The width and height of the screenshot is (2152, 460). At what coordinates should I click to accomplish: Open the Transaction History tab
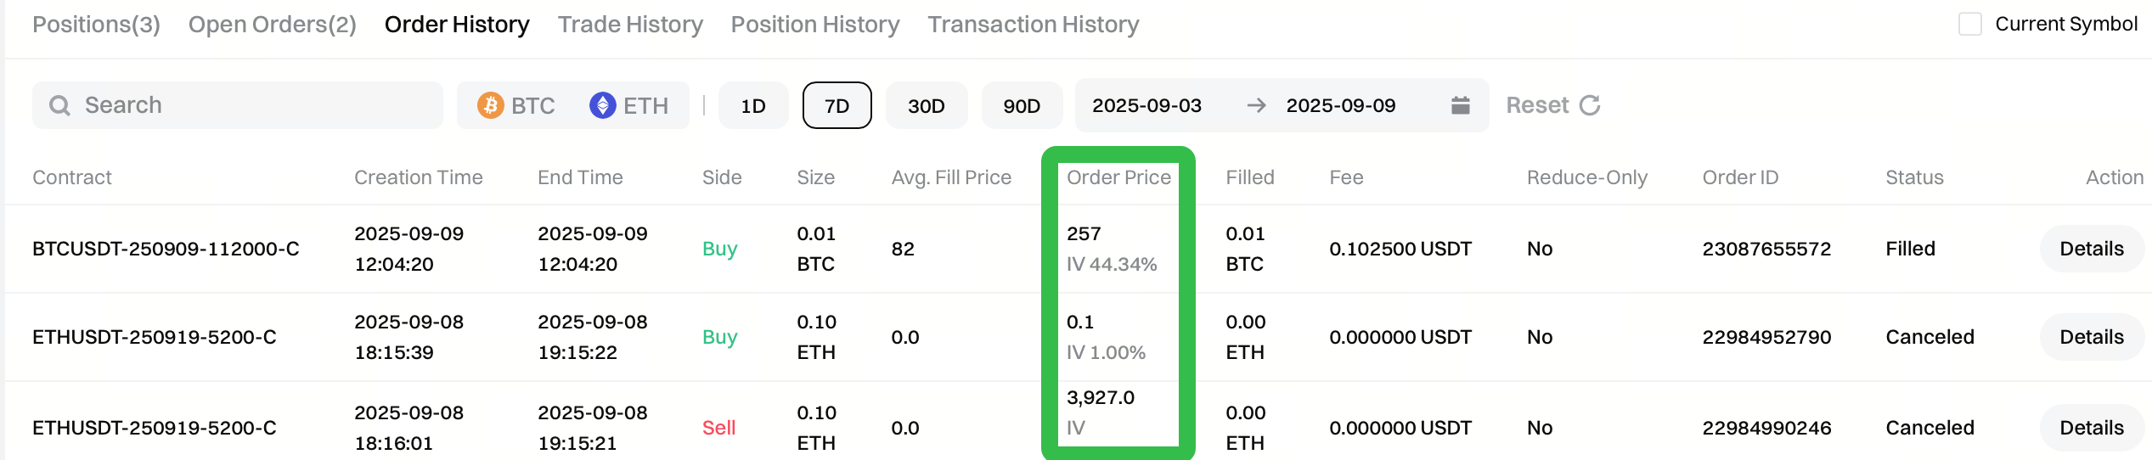coord(1033,25)
